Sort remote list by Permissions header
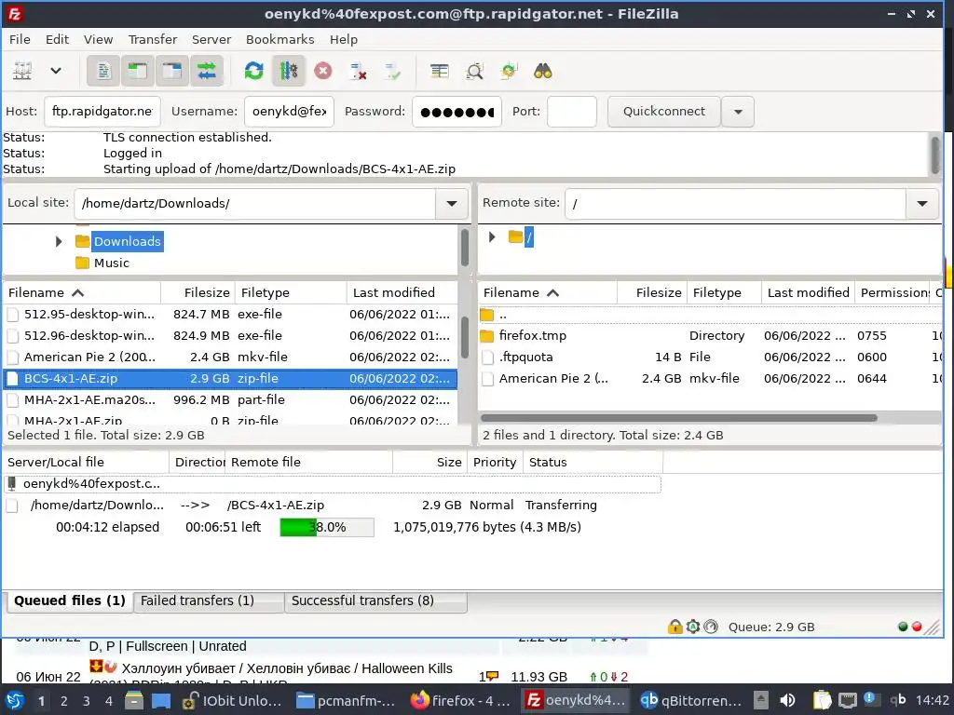The height and width of the screenshot is (715, 954). point(893,292)
